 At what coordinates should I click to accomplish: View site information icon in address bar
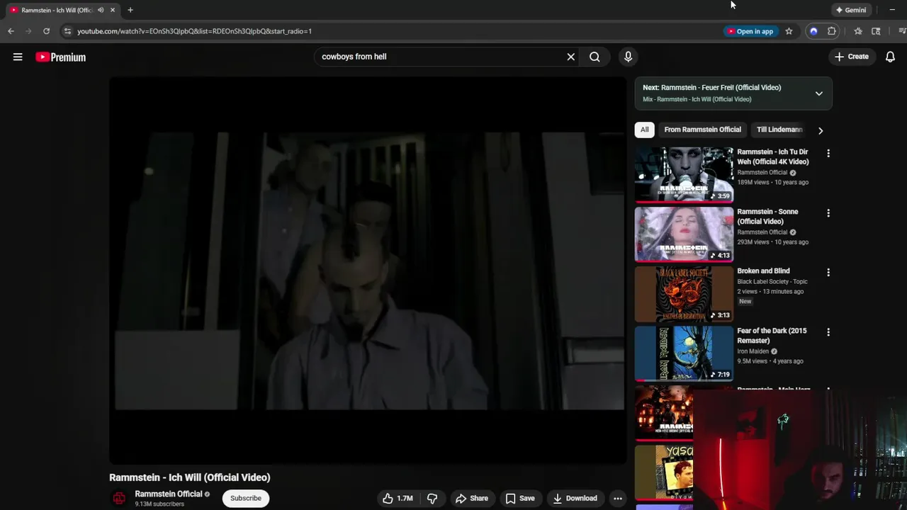[67, 31]
